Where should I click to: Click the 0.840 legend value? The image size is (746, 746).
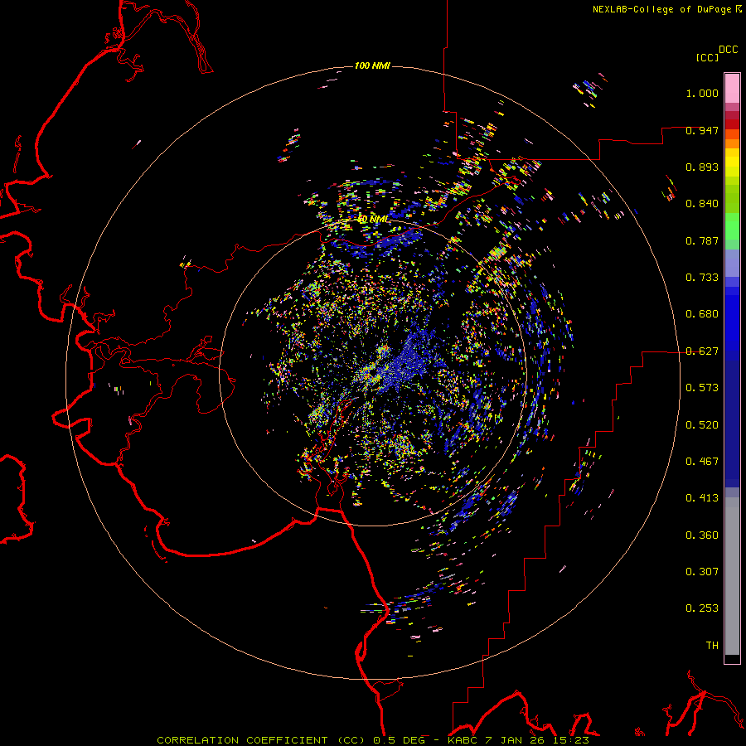[702, 204]
